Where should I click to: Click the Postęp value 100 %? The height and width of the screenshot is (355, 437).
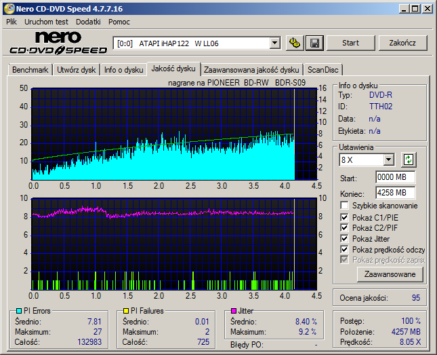(411, 321)
